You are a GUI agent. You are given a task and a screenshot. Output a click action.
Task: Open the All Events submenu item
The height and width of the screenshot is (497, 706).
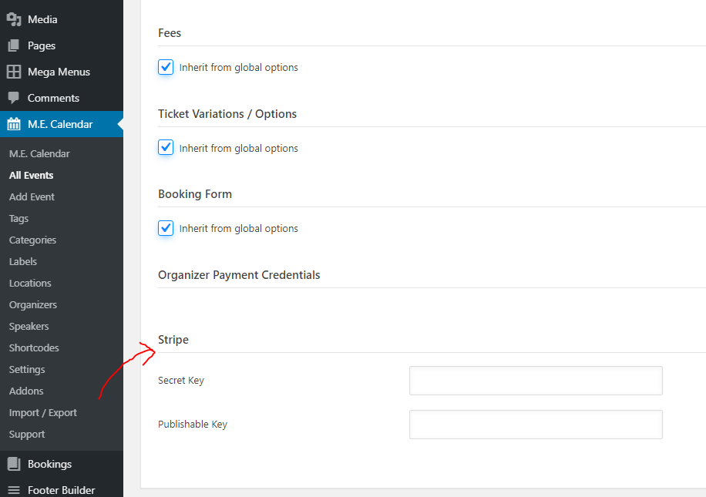[x=31, y=175]
